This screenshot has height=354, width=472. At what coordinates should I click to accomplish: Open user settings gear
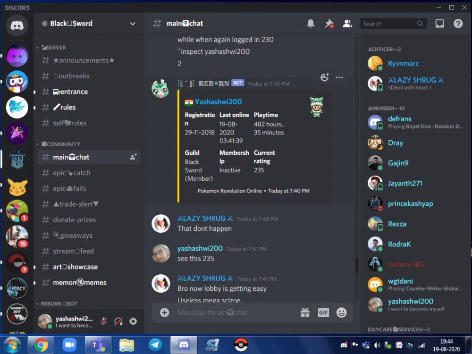pos(133,321)
